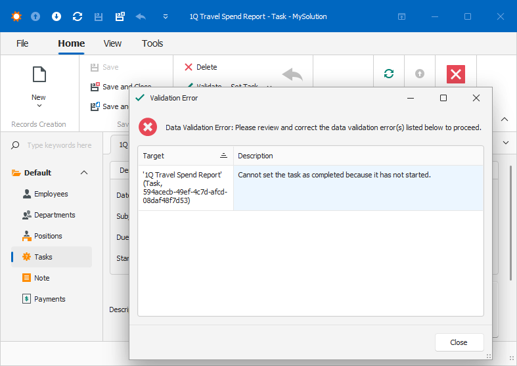
Task: Click the search magnifier icon in navigation
Action: (x=15, y=145)
